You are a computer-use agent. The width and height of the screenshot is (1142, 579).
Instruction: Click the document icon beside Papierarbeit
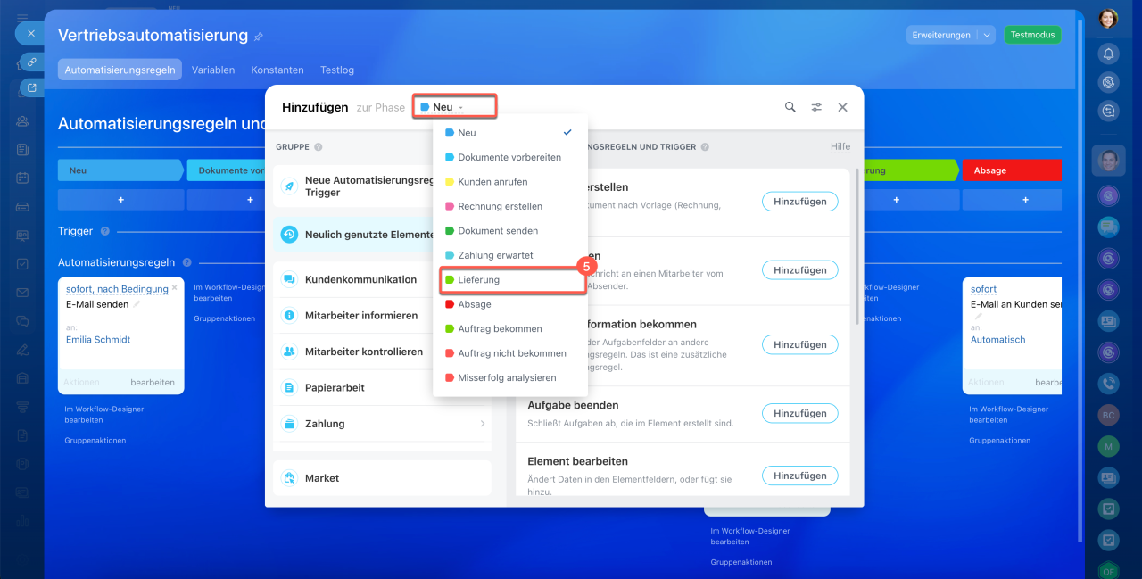point(289,388)
